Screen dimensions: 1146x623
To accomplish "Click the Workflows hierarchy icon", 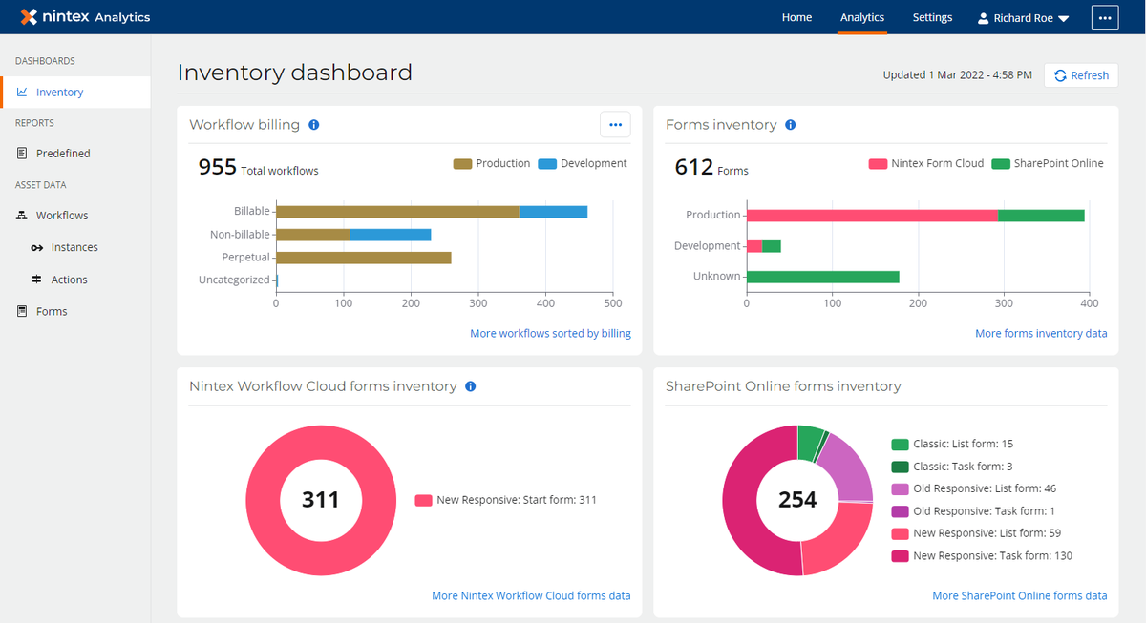I will coord(22,216).
